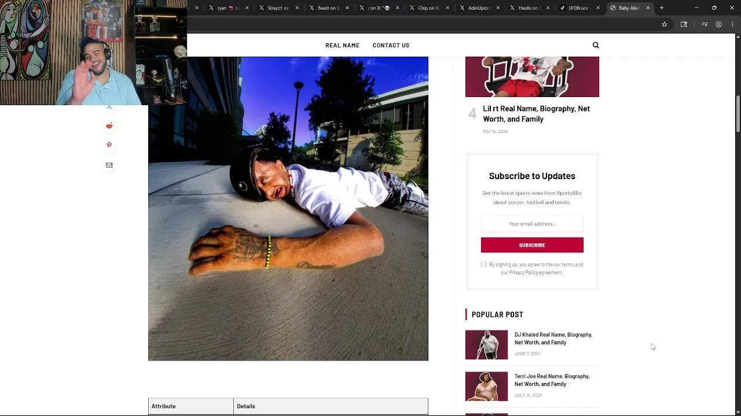Click the 'POPULAR POST' section heading
741x416 pixels.
[497, 314]
